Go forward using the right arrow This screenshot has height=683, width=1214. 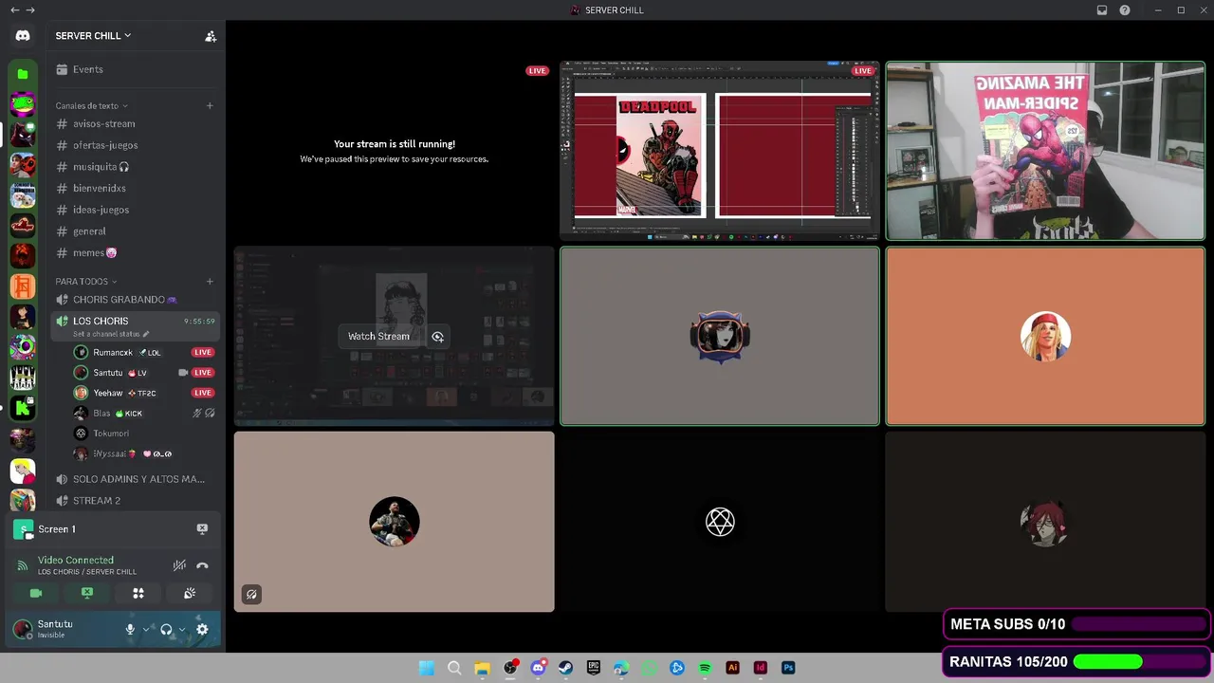tap(30, 10)
